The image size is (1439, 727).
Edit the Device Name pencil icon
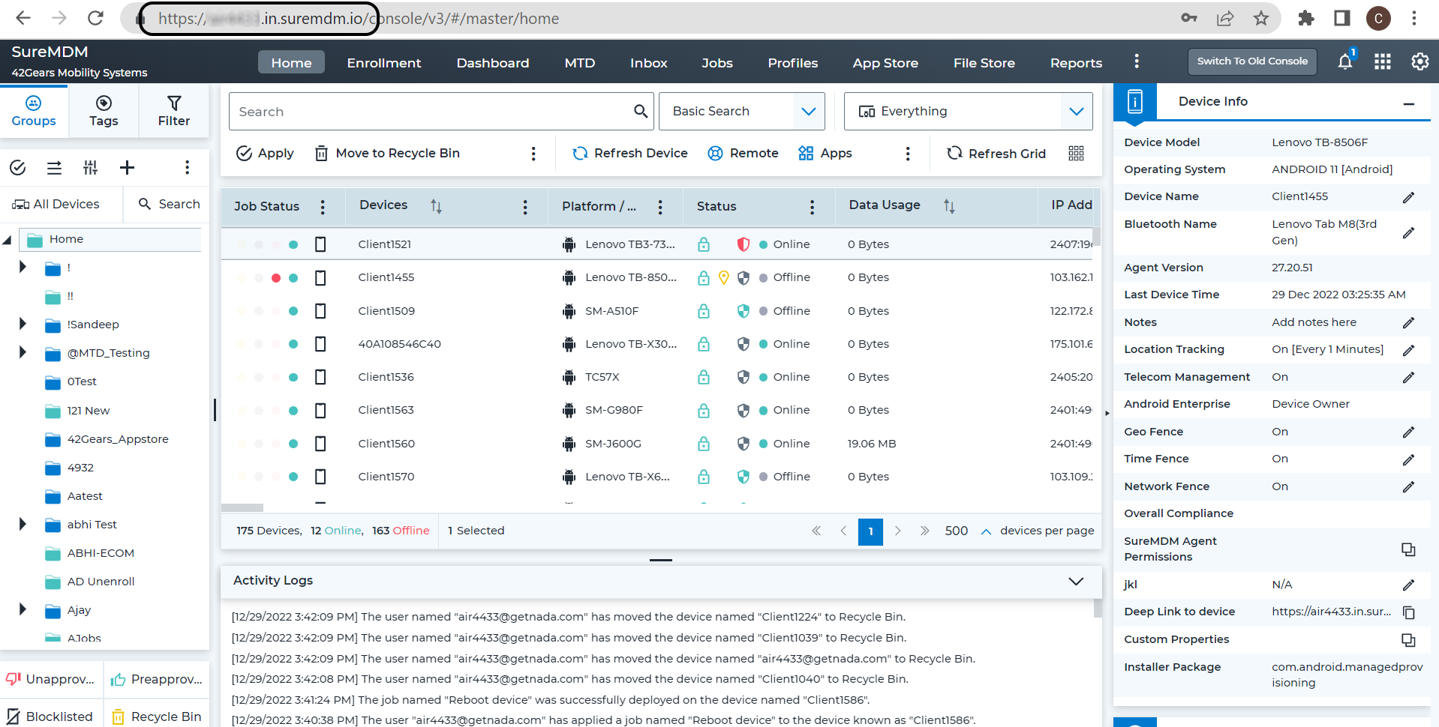tap(1408, 197)
